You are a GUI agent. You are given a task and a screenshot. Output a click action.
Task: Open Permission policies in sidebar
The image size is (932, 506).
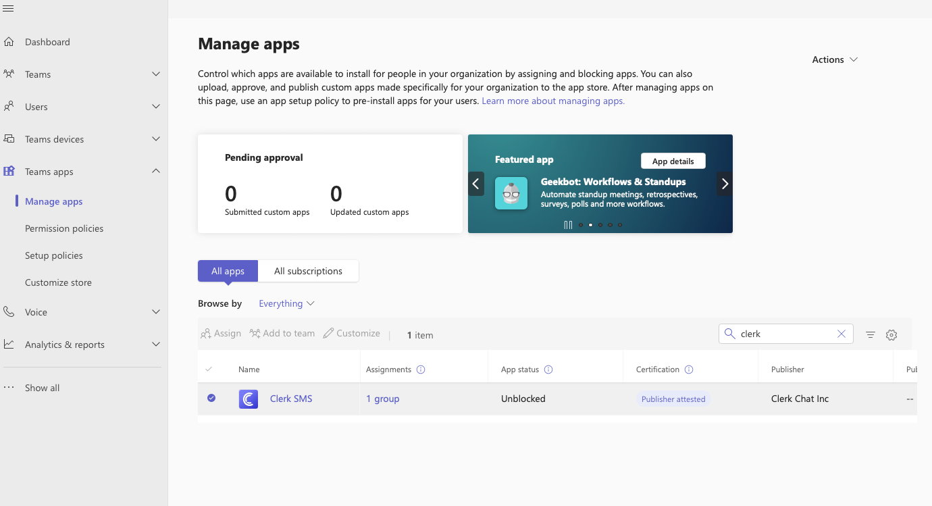tap(64, 228)
